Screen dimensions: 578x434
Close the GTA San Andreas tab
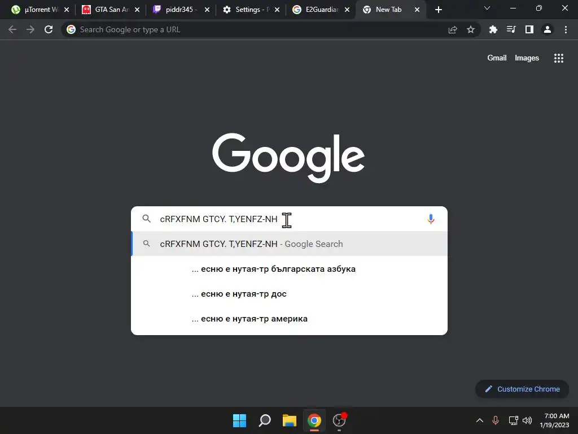[137, 10]
